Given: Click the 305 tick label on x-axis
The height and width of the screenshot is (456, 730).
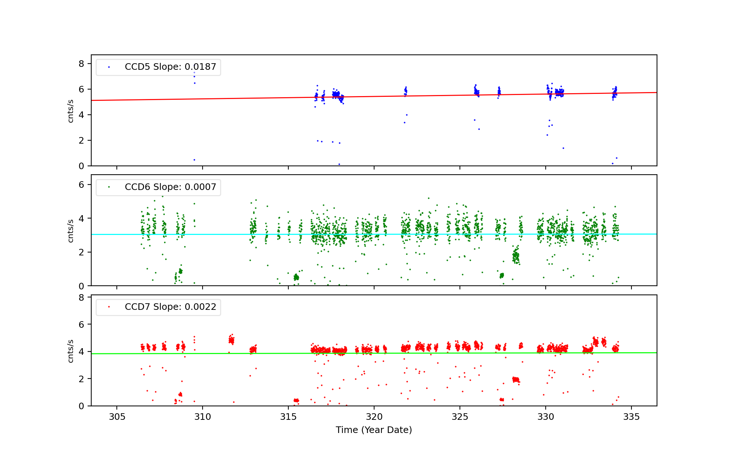Looking at the screenshot, I should [x=117, y=417].
